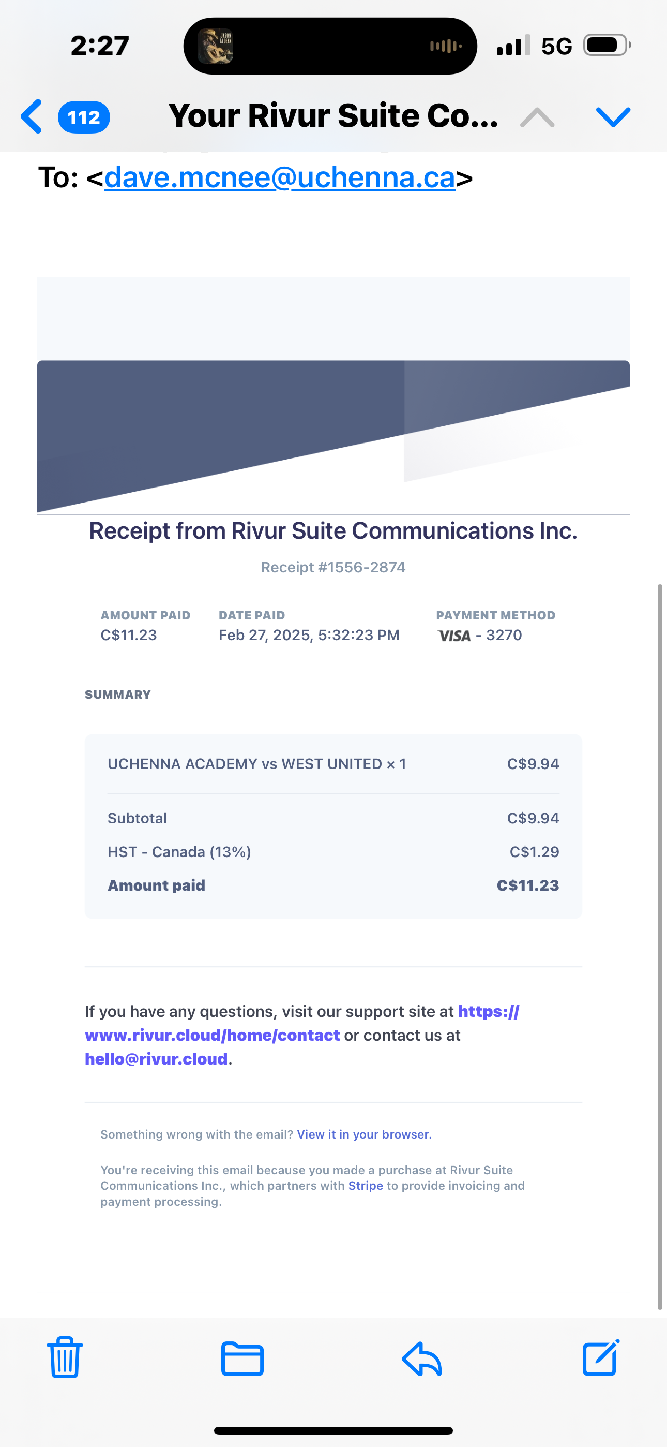Open the Stripe link
Screen dimensions: 667x1447
point(366,1186)
